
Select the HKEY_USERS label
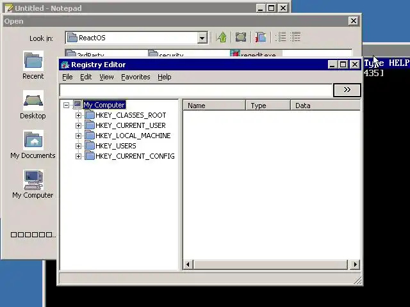pos(115,146)
